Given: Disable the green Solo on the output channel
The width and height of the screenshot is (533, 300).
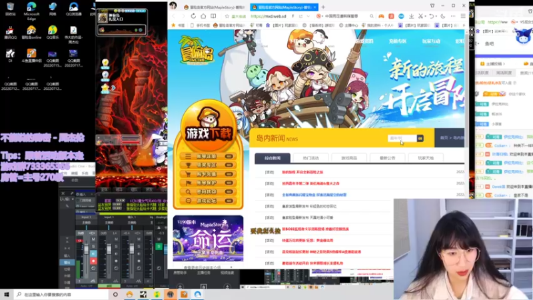Looking at the screenshot, I should point(159,247).
